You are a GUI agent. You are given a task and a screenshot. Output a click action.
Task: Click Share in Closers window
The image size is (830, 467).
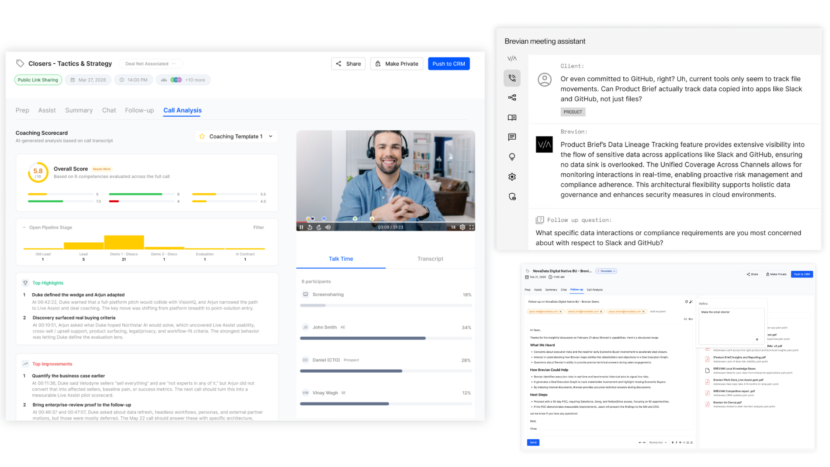click(348, 64)
